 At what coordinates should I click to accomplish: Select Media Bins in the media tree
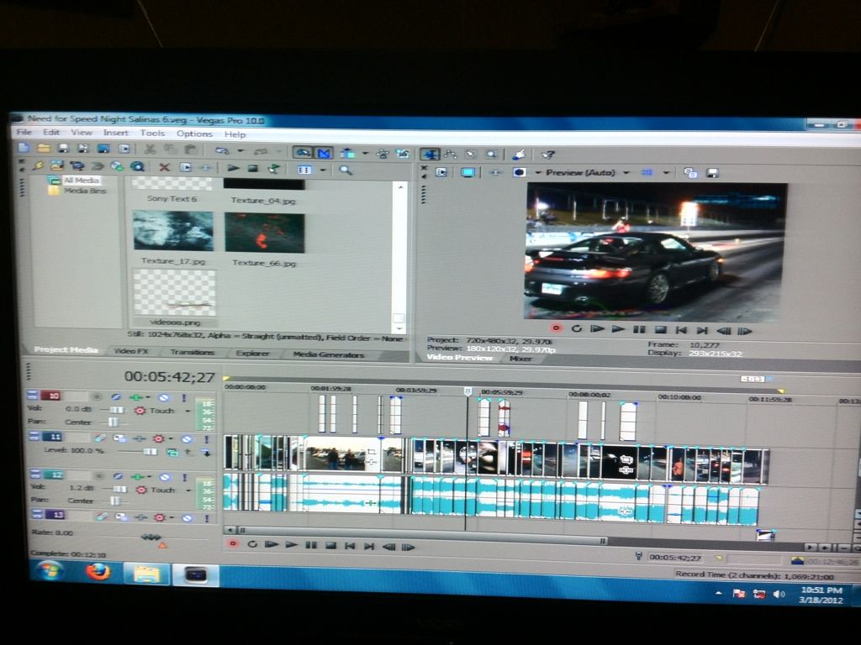point(85,191)
